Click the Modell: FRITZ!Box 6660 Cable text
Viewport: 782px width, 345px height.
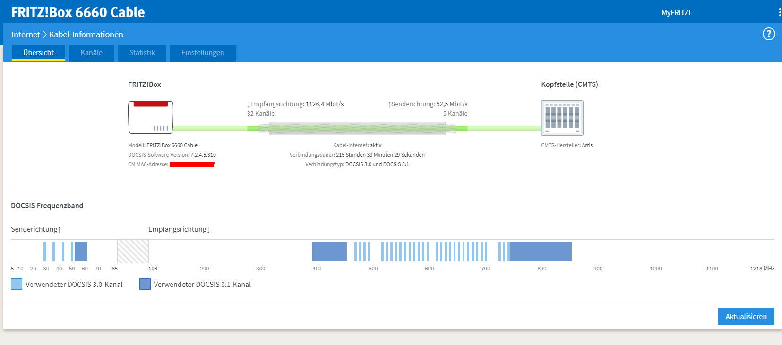tap(163, 145)
